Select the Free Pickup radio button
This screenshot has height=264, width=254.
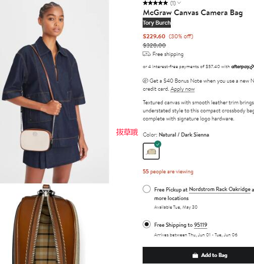click(x=147, y=189)
